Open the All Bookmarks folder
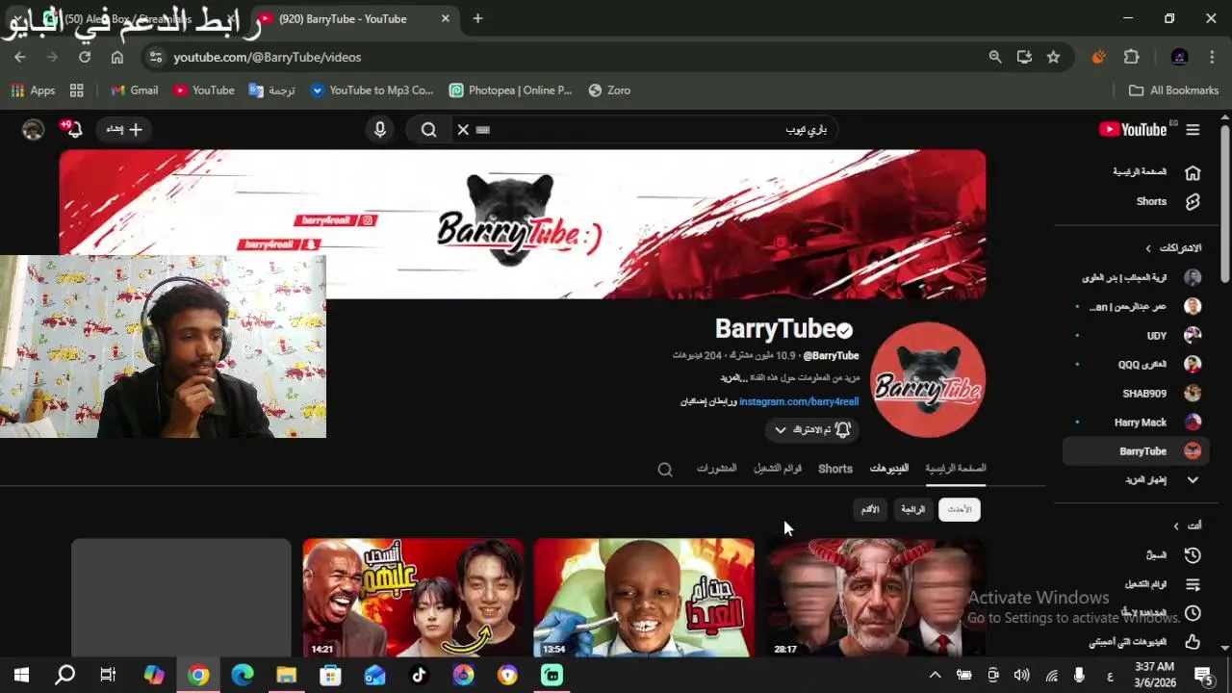 [x=1174, y=90]
